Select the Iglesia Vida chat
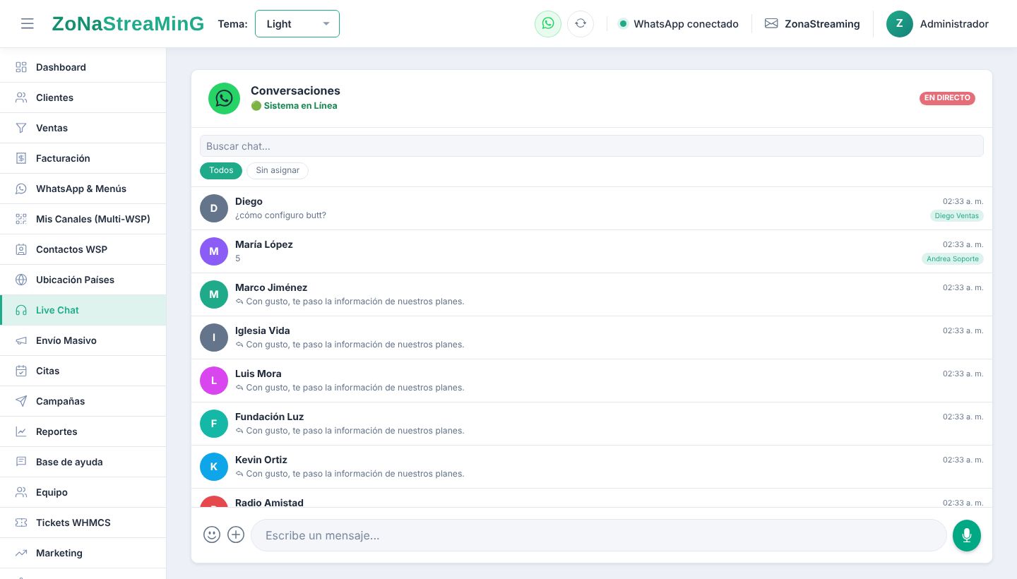The image size is (1017, 579). point(592,338)
